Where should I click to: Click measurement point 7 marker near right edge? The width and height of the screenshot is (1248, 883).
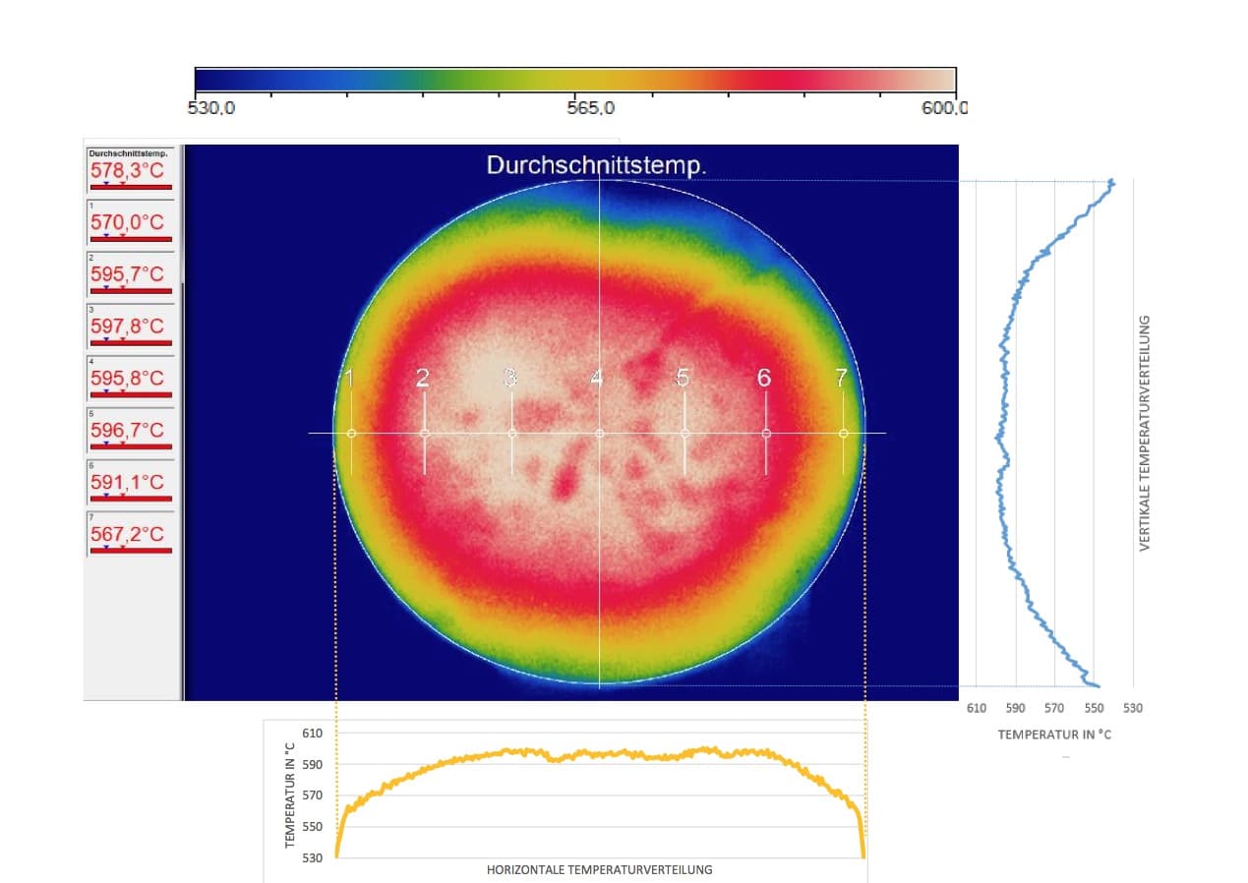click(844, 434)
